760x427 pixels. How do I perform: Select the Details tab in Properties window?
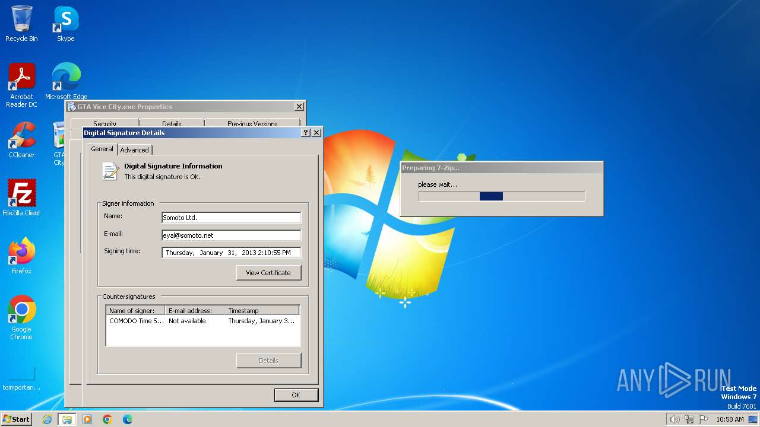coord(172,123)
